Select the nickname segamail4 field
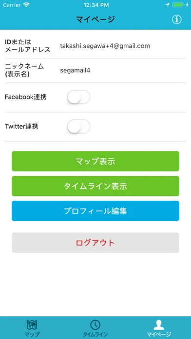The width and height of the screenshot is (191, 339). pyautogui.click(x=75, y=71)
